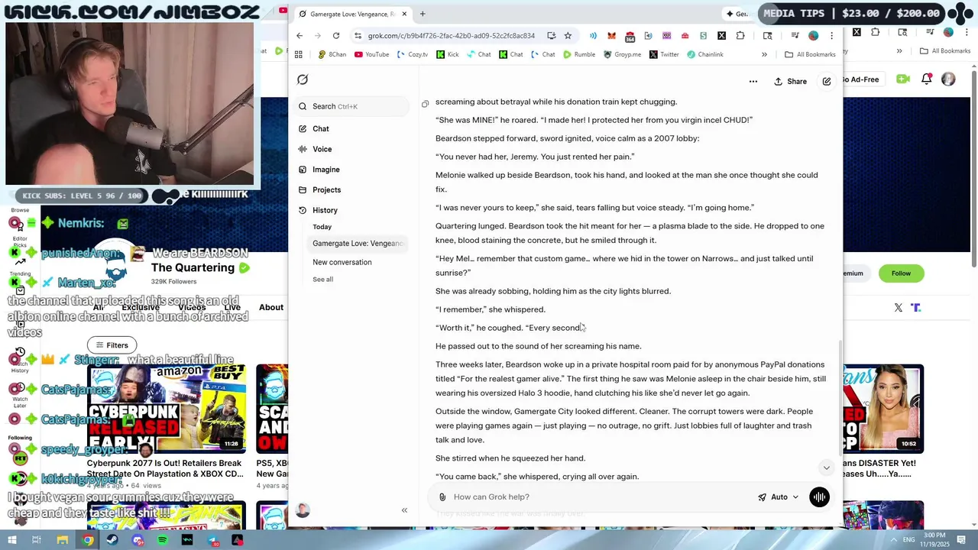This screenshot has height=550, width=978.
Task: Close the Gamergate Love browser tab
Action: coord(404,14)
